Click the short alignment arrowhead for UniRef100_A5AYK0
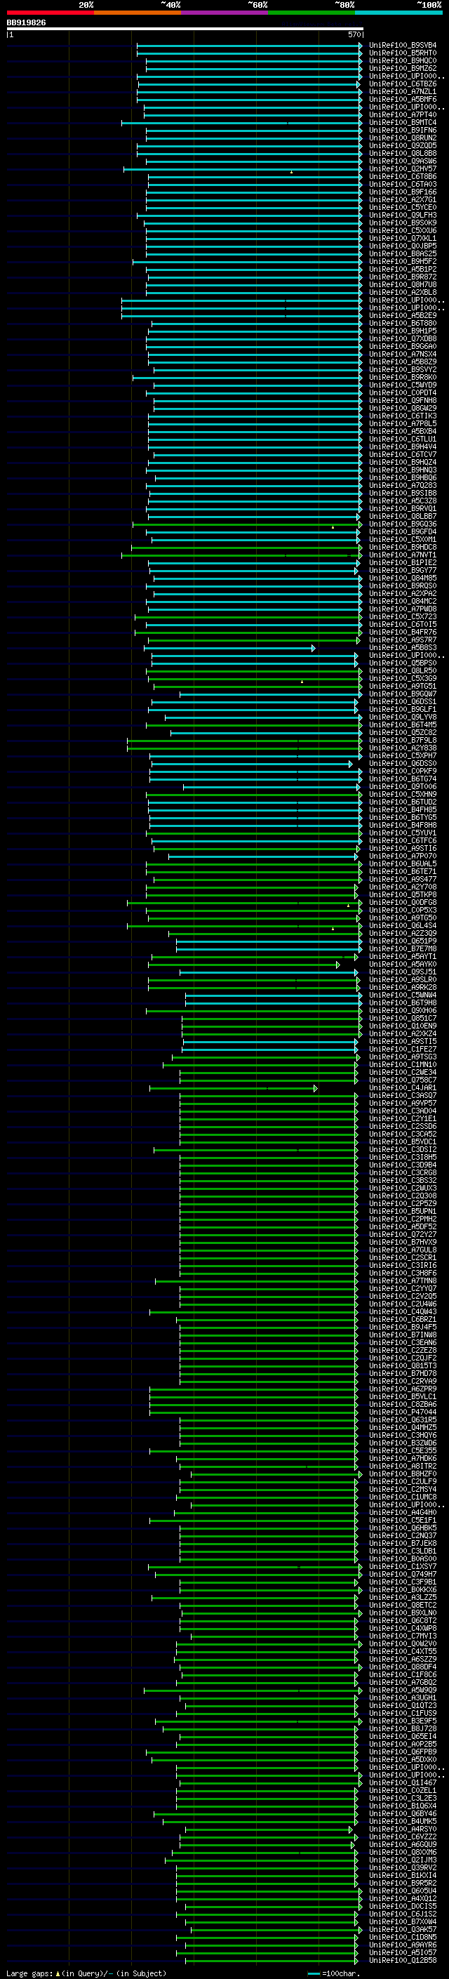The height and width of the screenshot is (1979, 449). 337,965
